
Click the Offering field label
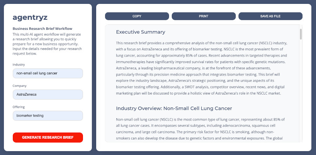(19, 106)
